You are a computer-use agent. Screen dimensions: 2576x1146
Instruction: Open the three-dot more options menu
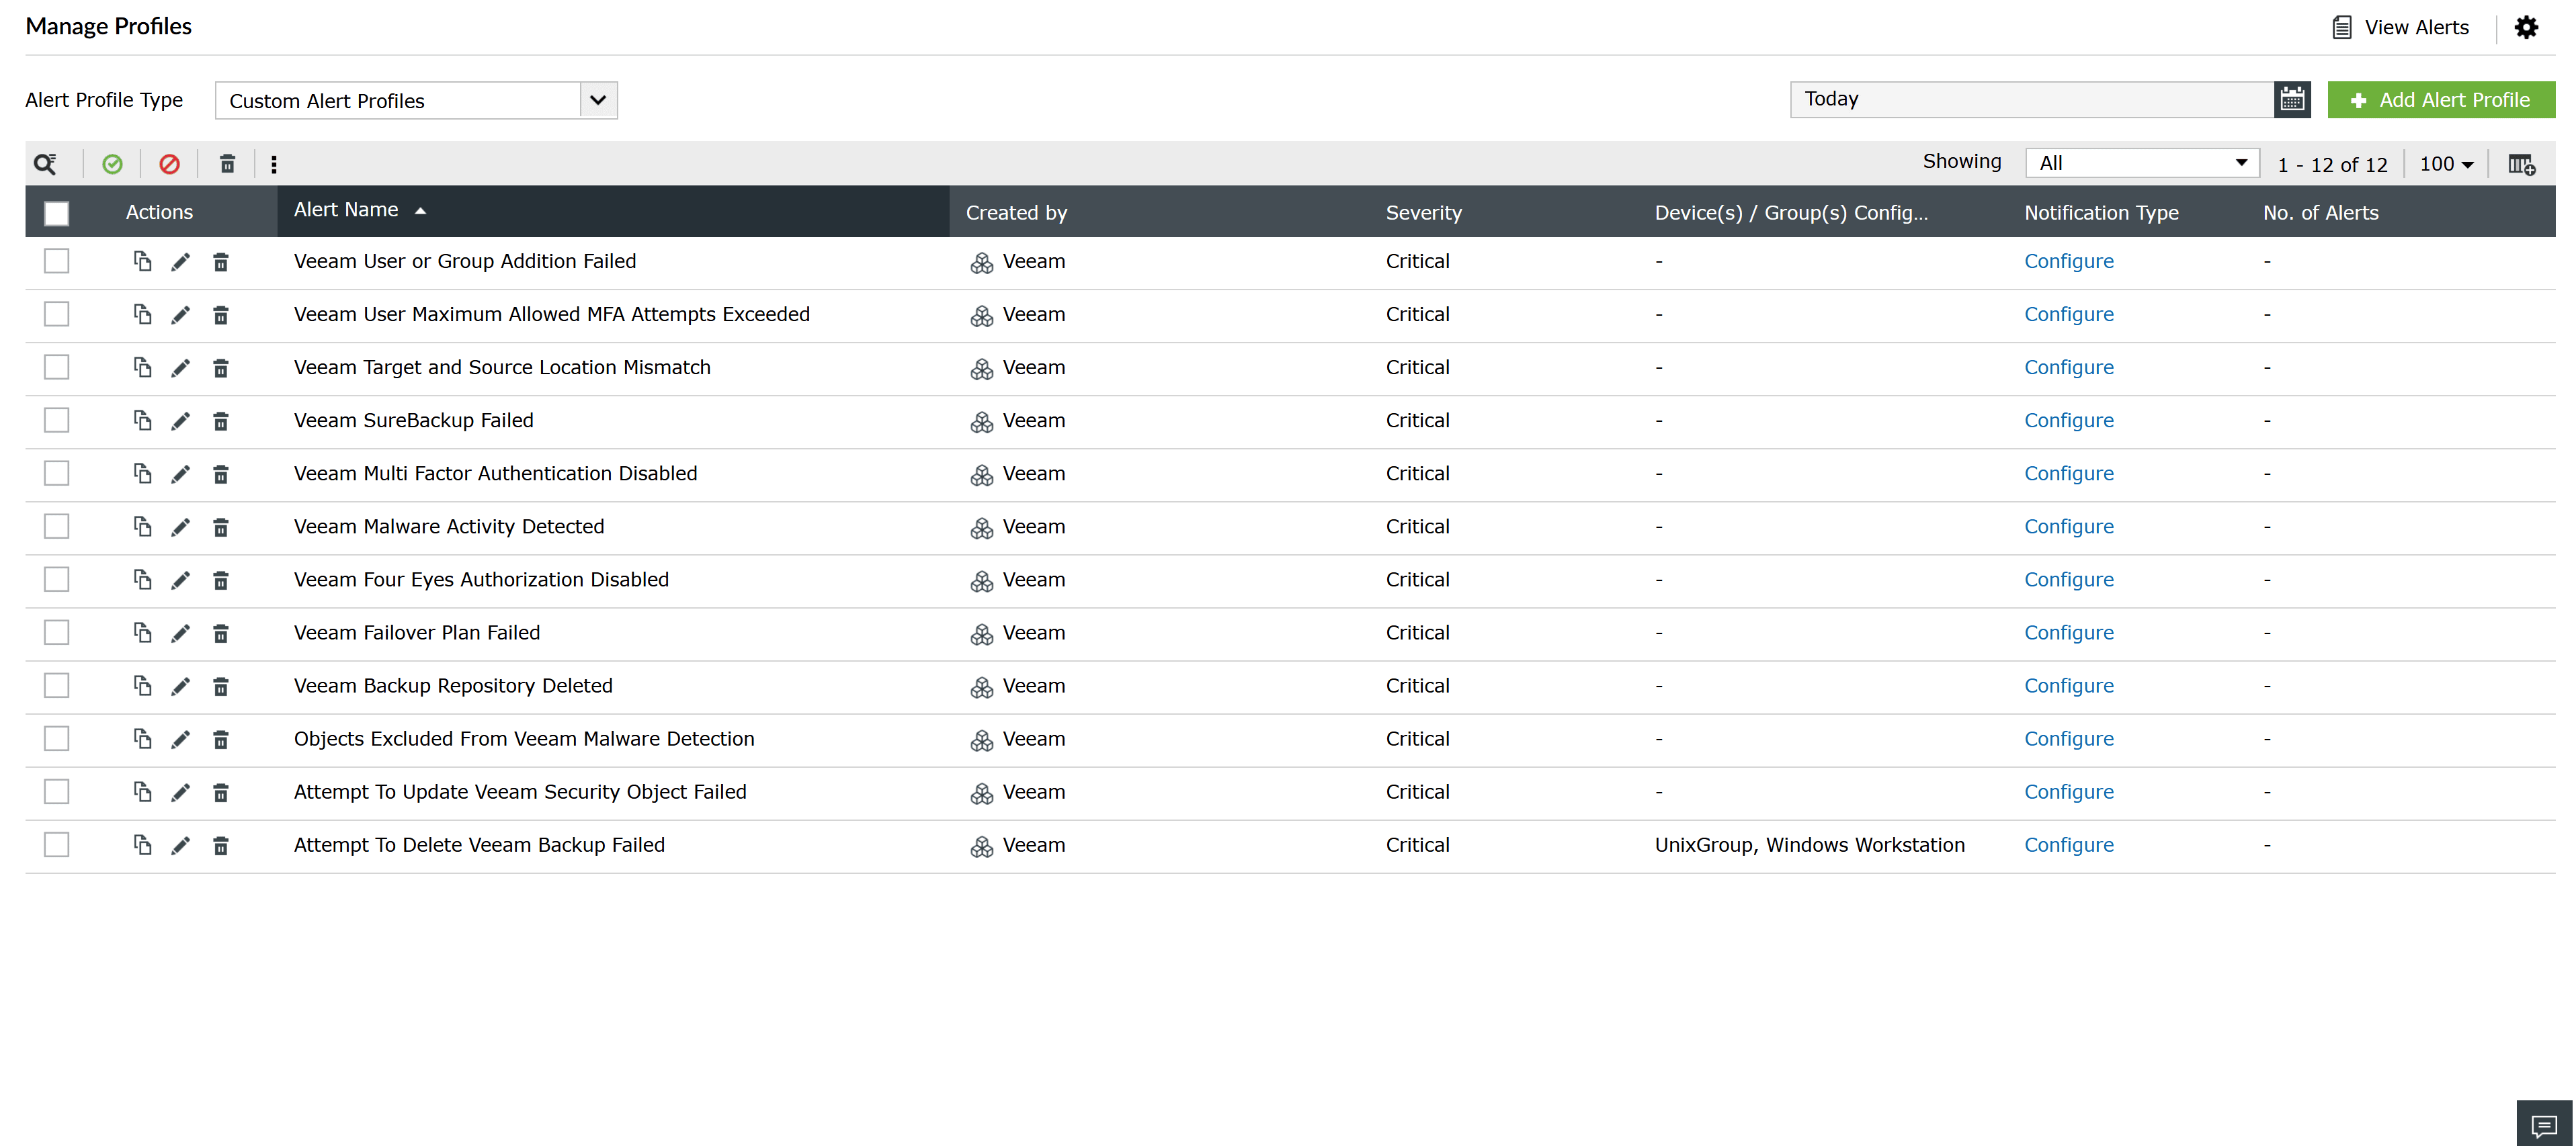point(274,164)
